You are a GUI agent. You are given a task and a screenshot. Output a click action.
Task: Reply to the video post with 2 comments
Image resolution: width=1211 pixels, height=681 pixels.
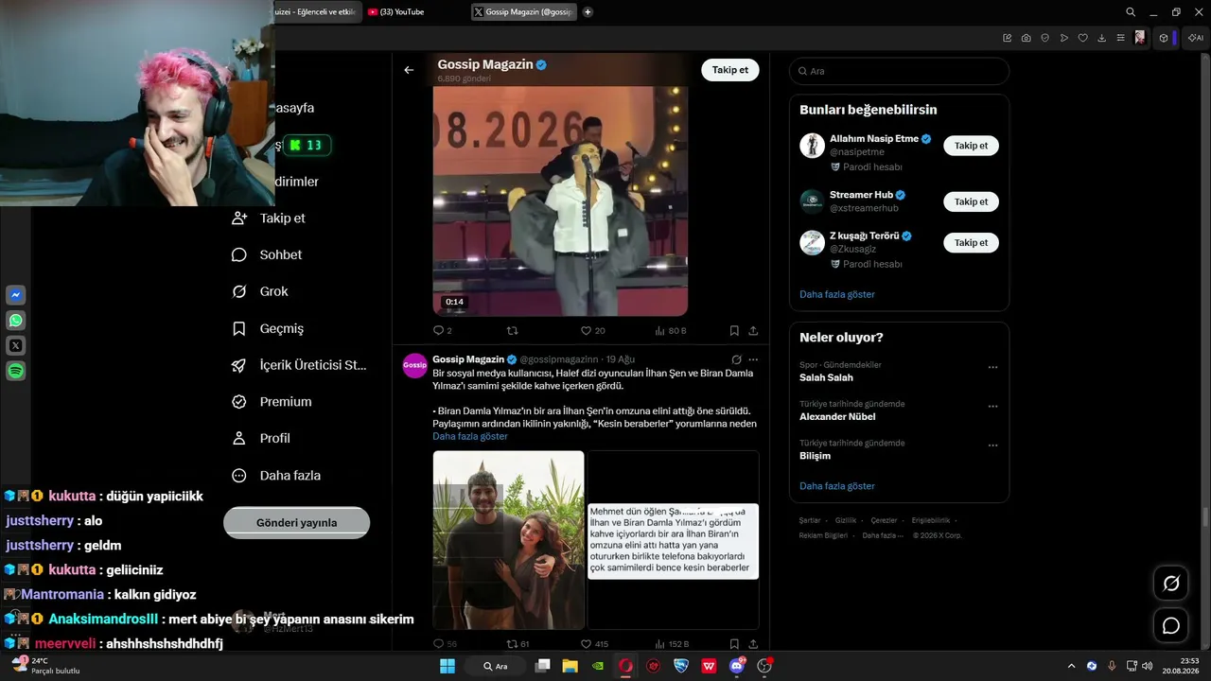click(442, 330)
